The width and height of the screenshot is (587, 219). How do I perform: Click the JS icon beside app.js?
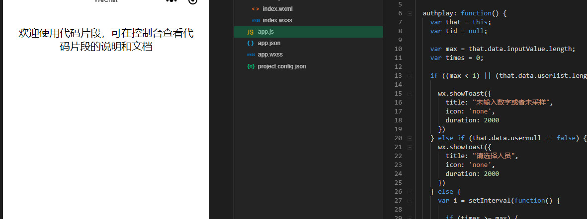[x=250, y=32]
